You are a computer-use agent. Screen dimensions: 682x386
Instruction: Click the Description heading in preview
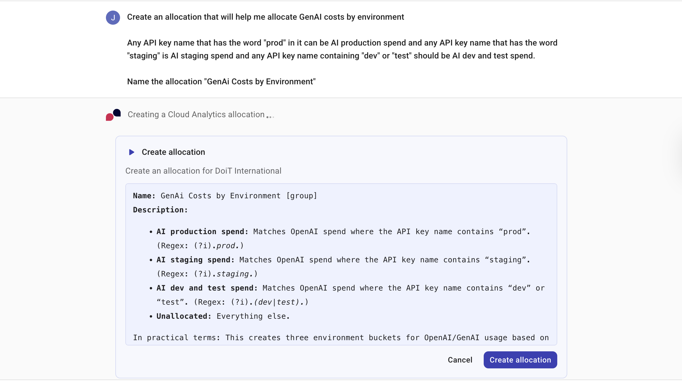(x=160, y=210)
